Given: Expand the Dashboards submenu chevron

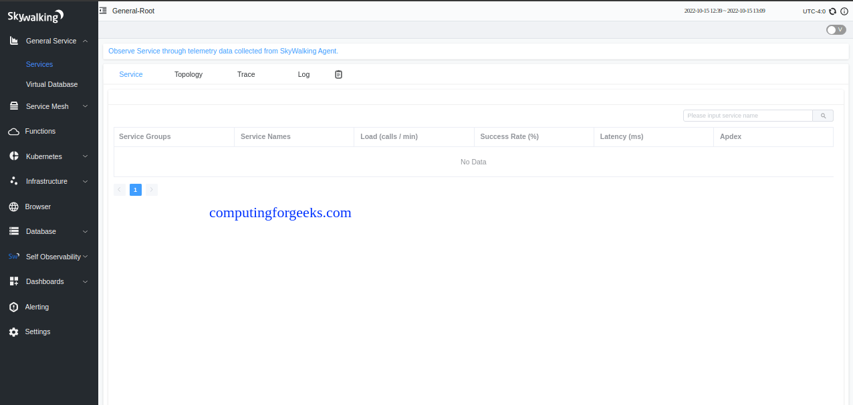Looking at the screenshot, I should pyautogui.click(x=86, y=281).
